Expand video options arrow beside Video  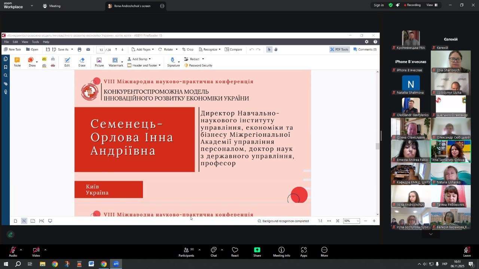(45, 250)
